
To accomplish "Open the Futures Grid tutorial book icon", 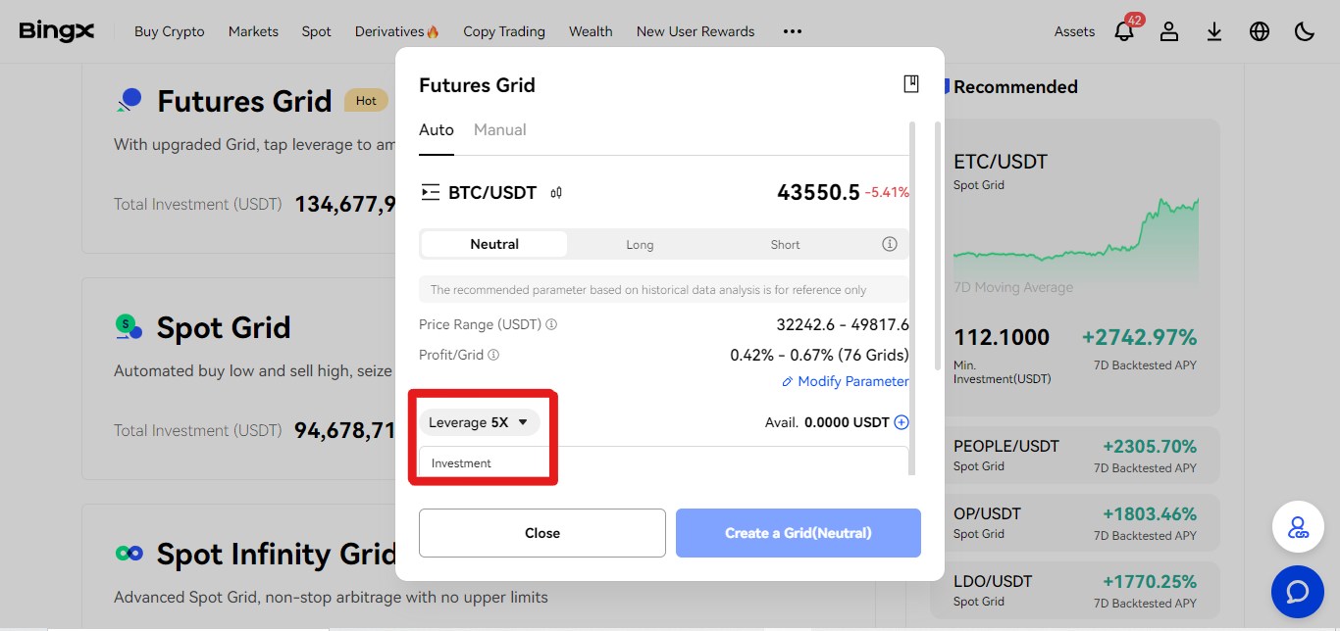I will point(911,84).
